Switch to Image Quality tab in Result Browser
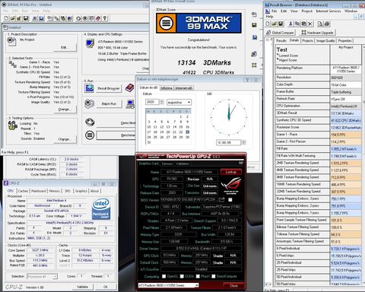This screenshot has width=365, height=292. (325, 40)
